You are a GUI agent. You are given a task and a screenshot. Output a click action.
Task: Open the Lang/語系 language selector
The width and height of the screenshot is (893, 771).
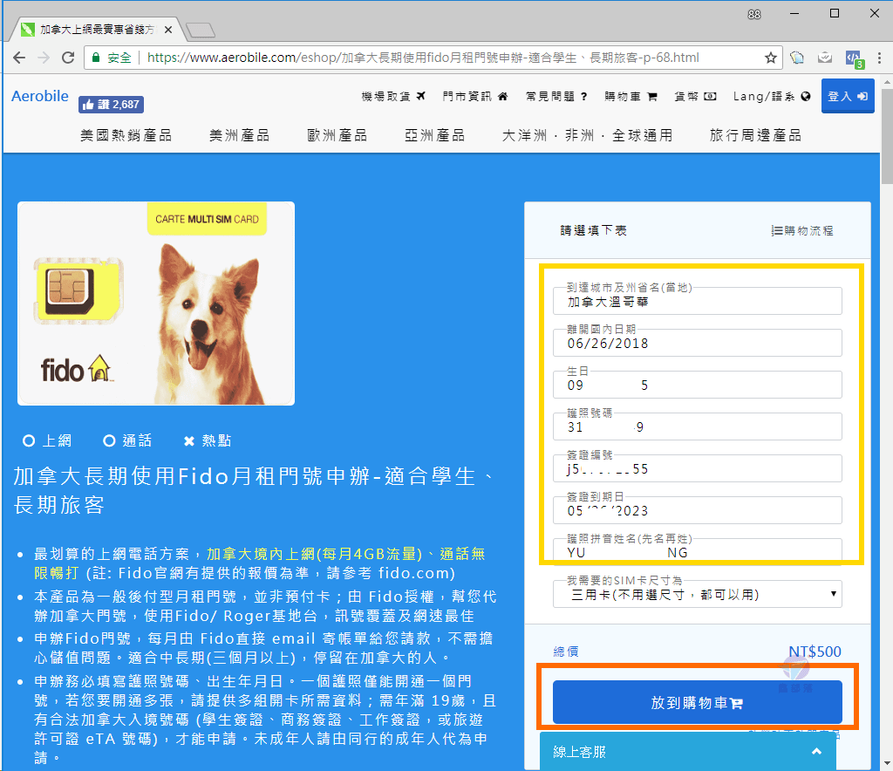tap(772, 96)
